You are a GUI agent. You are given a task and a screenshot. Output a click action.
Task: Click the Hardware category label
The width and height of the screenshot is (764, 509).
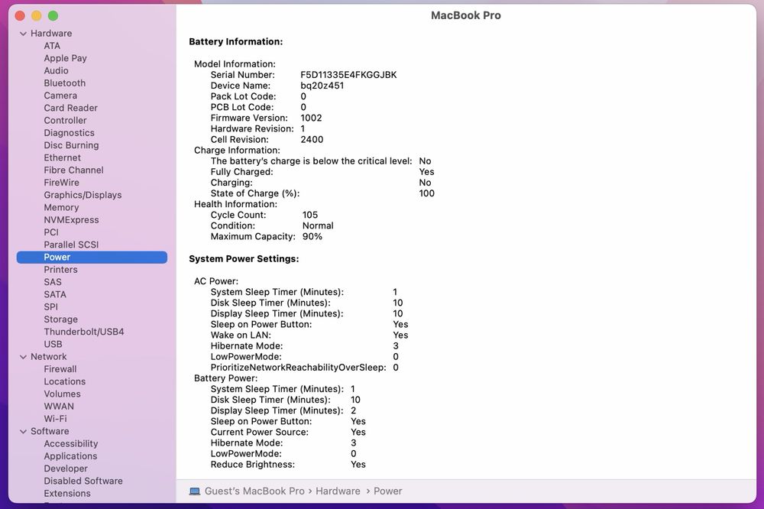coord(51,33)
